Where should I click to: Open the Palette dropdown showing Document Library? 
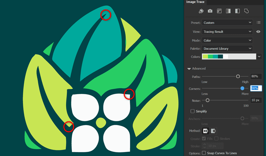227,48
